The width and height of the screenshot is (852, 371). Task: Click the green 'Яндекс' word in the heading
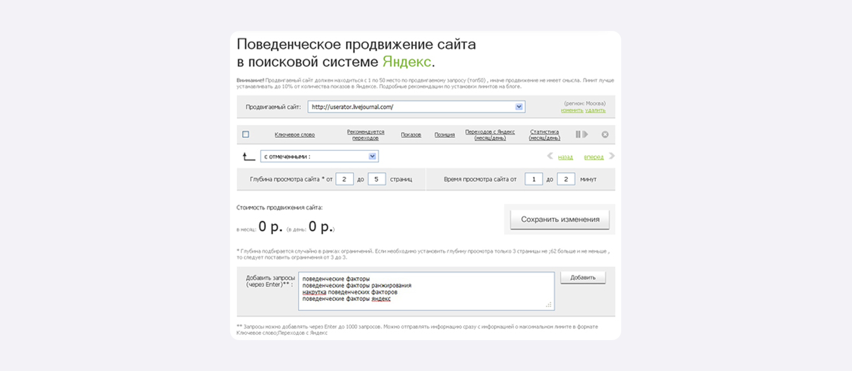(407, 61)
